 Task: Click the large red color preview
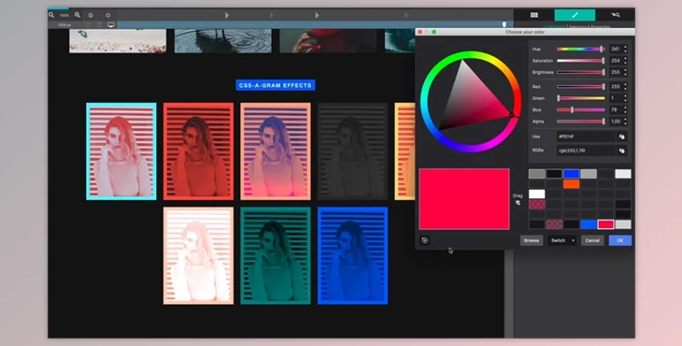[464, 199]
